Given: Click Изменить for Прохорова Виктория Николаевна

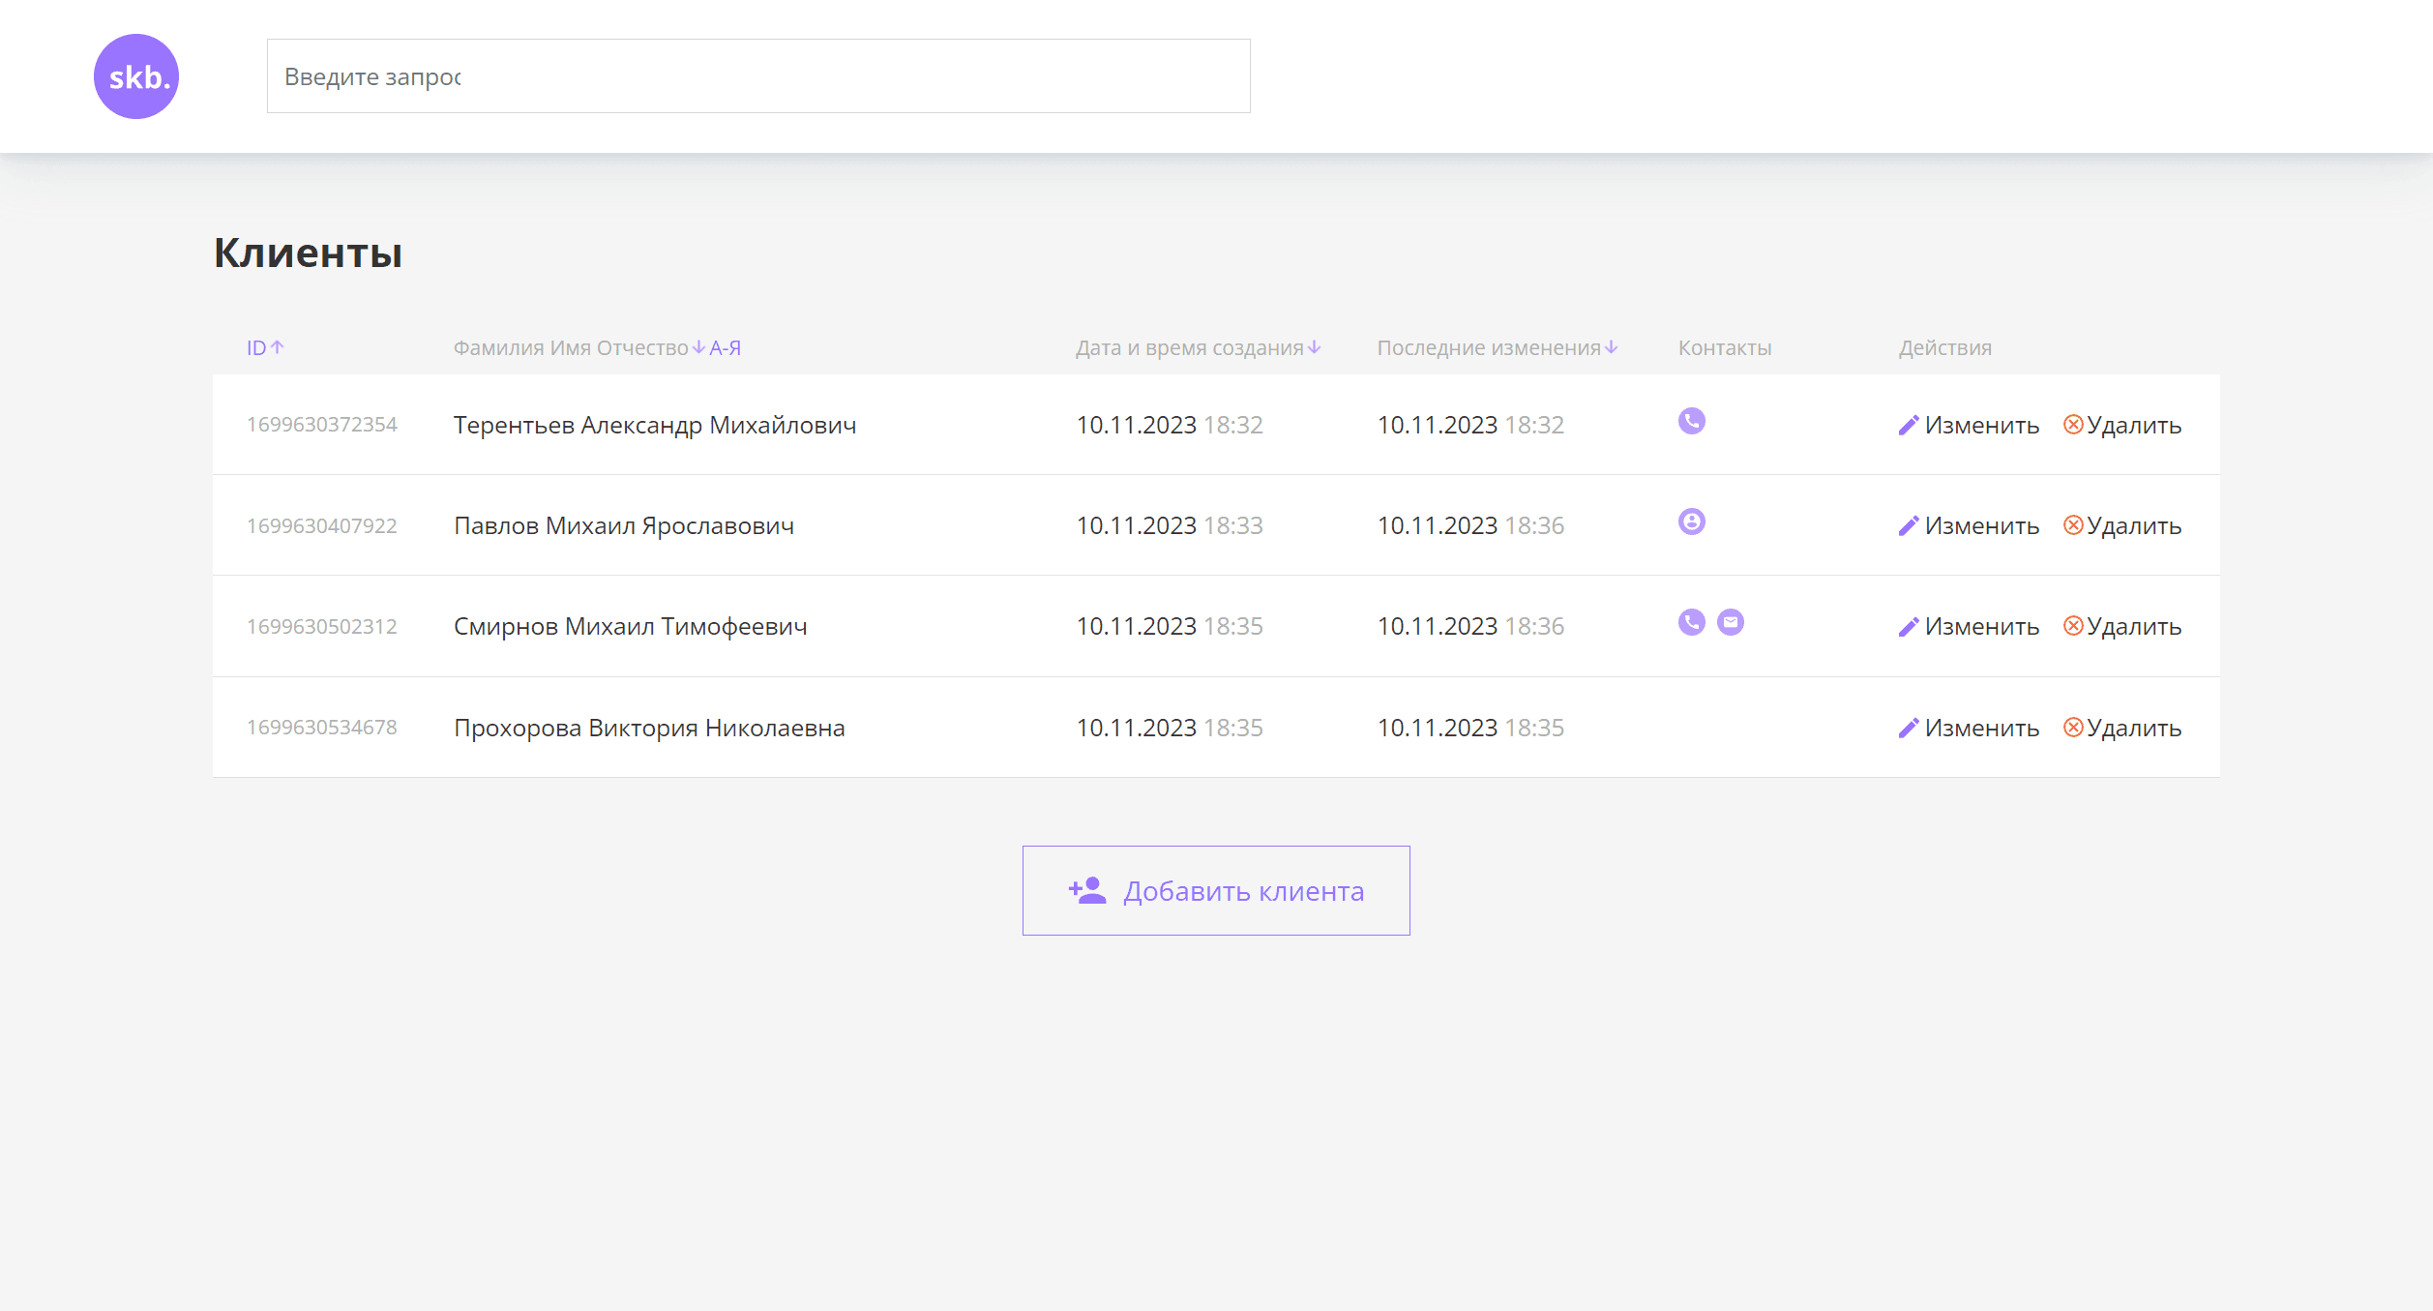Looking at the screenshot, I should [x=1980, y=728].
